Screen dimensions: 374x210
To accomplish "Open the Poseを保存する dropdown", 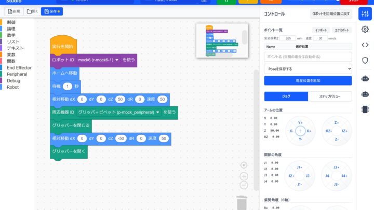I will (308, 69).
